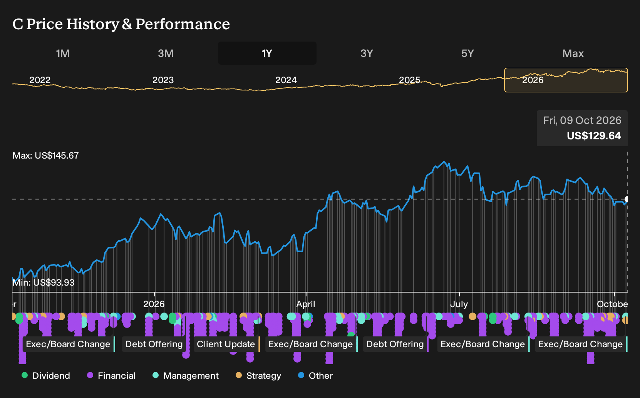The width and height of the screenshot is (640, 398).
Task: Open the Exec/Board Change label below October
Action: [581, 344]
